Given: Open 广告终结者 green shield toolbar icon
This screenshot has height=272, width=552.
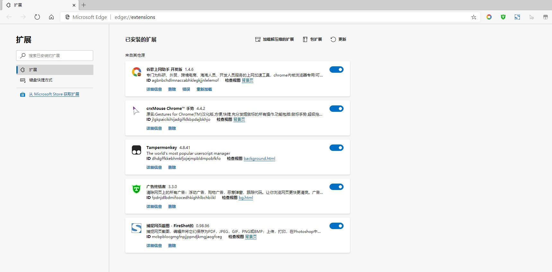Looking at the screenshot, I should click(x=503, y=17).
